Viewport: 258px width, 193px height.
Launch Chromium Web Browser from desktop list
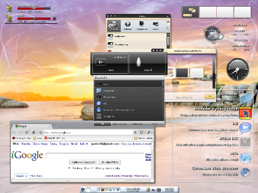(245, 172)
